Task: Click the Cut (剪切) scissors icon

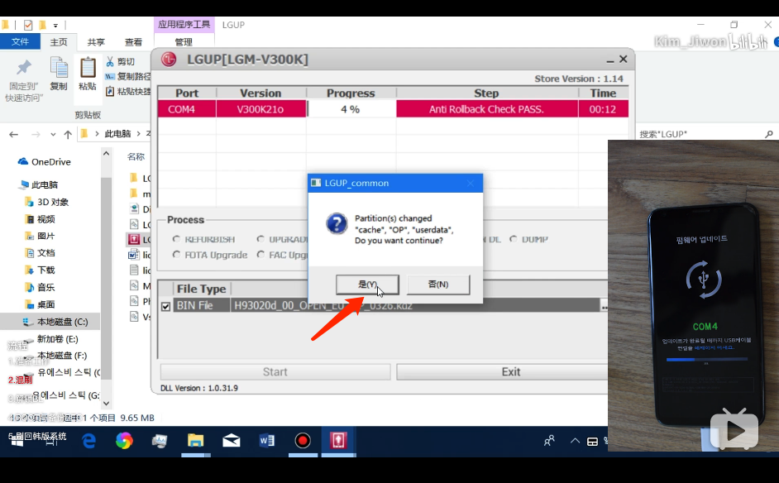Action: coord(110,61)
